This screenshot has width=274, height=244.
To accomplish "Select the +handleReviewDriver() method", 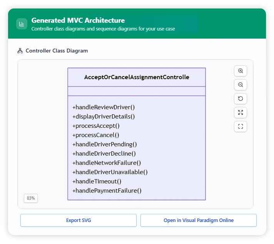I will tap(104, 107).
